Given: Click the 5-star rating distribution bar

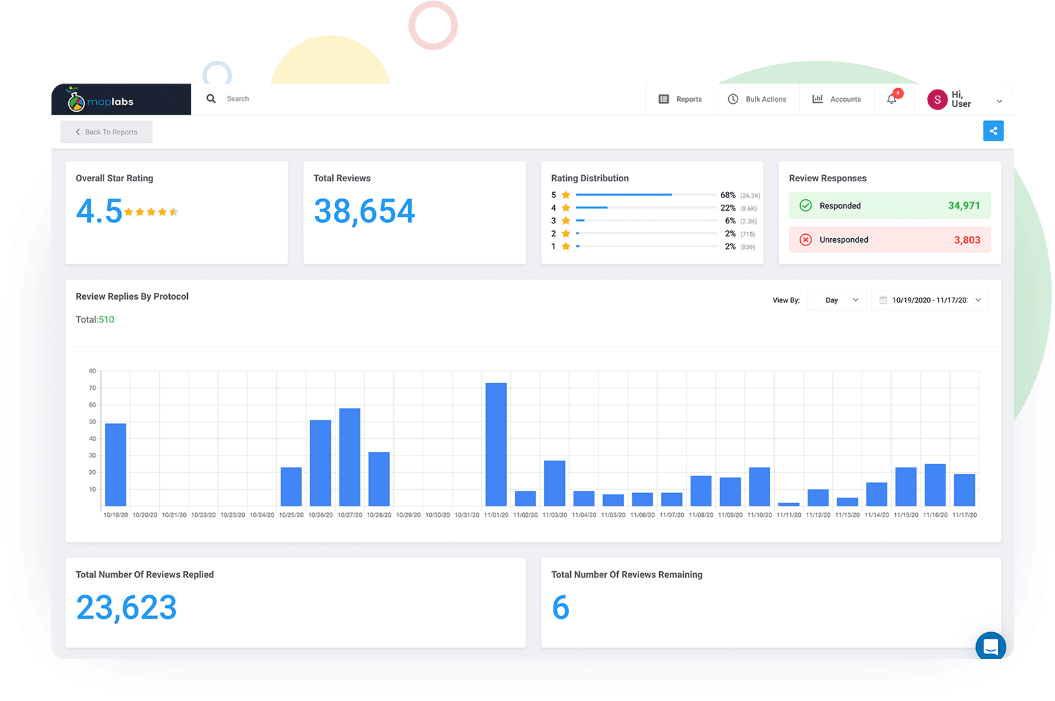Looking at the screenshot, I should pos(623,195).
